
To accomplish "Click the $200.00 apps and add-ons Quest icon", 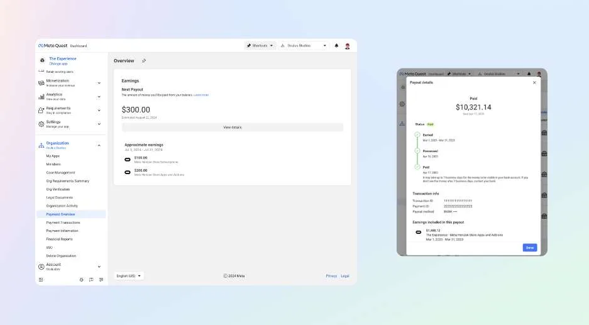I will click(128, 172).
